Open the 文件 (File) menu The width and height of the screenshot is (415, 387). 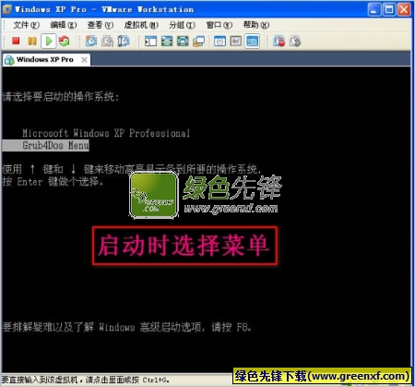26,25
